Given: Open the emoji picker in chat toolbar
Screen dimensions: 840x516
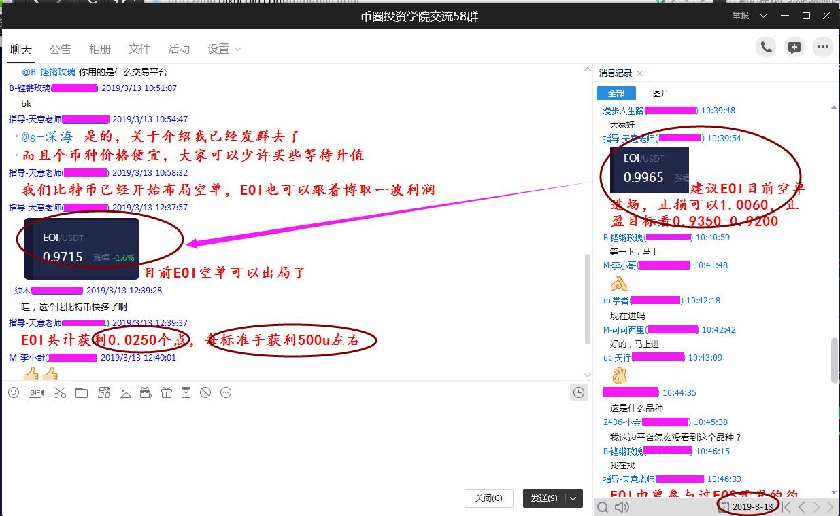Looking at the screenshot, I should [x=14, y=392].
